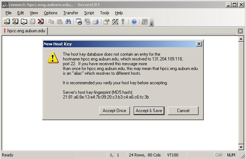The height and width of the screenshot is (159, 246).
Task: Open the Script menu
Action: 89,13
